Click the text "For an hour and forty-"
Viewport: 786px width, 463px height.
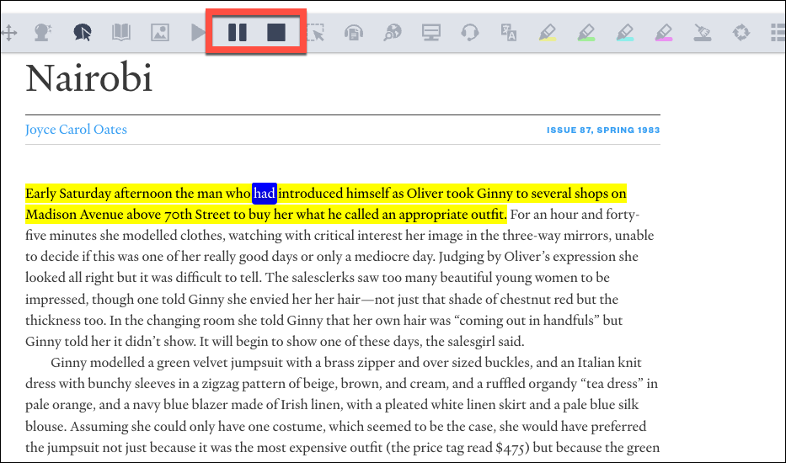[575, 215]
